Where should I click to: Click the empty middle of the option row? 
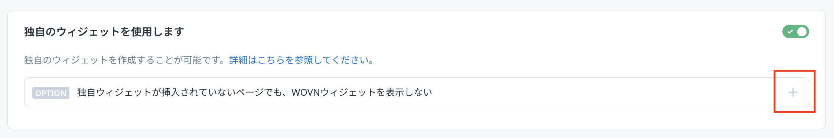tap(609, 92)
